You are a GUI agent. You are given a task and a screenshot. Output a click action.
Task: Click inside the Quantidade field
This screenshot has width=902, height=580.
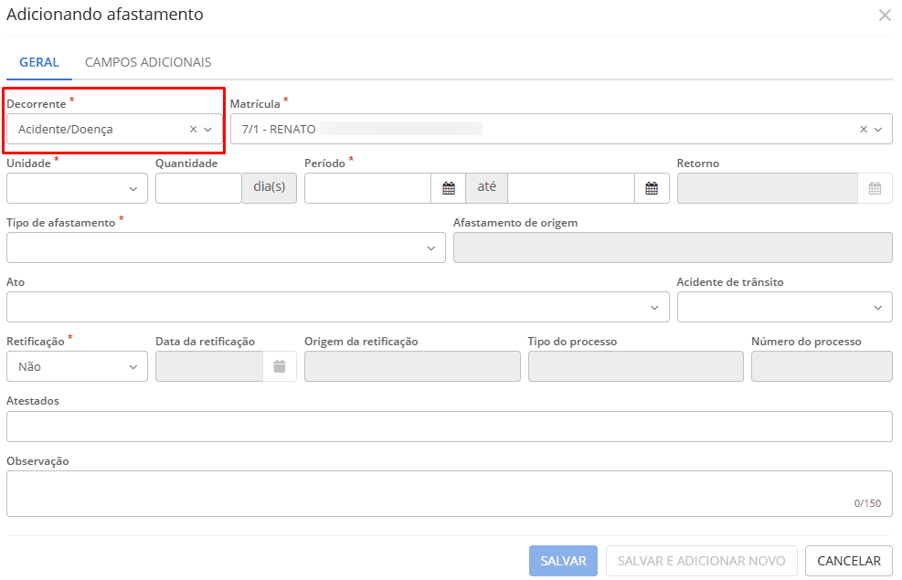pyautogui.click(x=197, y=188)
